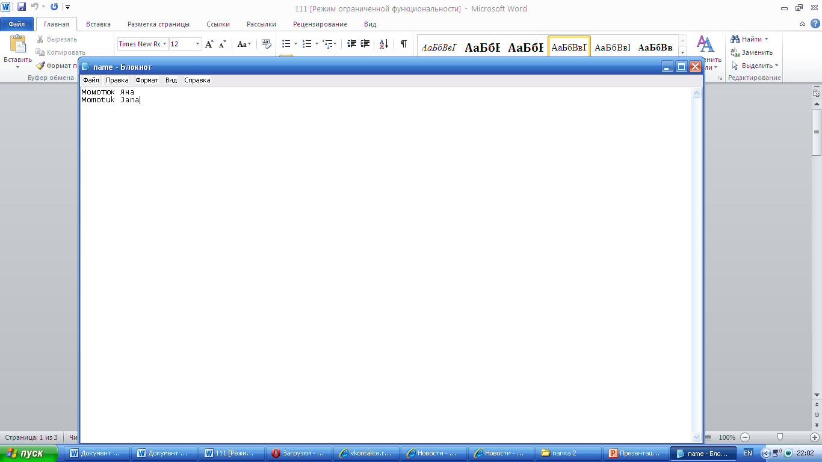Click the Grow Font icon (large A)
Image resolution: width=822 pixels, height=462 pixels.
pyautogui.click(x=209, y=44)
